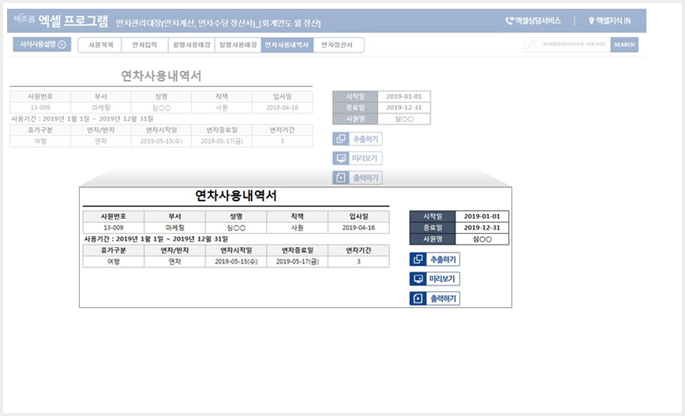
Task: Switch to the 연차입력 tab
Action: [x=144, y=45]
